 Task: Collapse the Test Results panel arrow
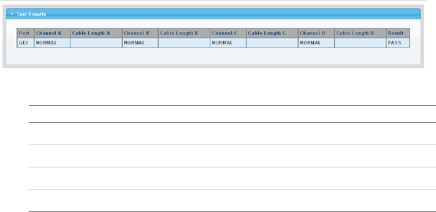[12, 14]
